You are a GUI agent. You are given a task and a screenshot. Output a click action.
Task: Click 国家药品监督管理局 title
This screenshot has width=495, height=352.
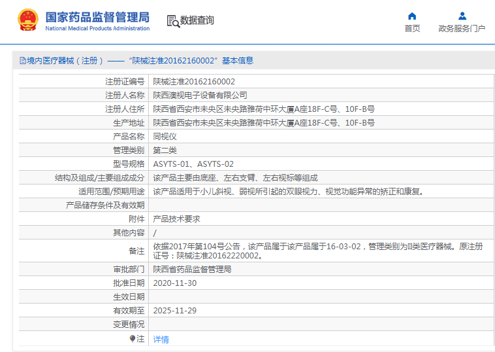pos(97,18)
